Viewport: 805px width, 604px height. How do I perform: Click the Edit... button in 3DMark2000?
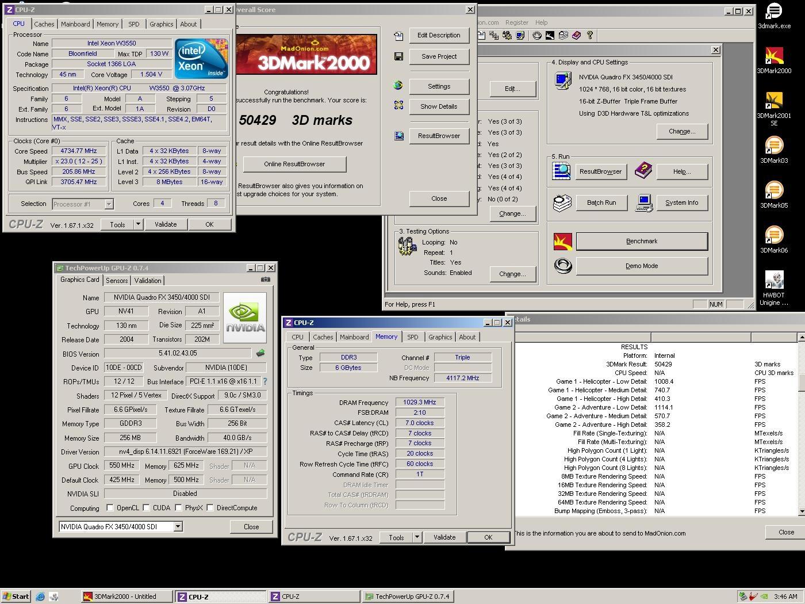(512, 89)
